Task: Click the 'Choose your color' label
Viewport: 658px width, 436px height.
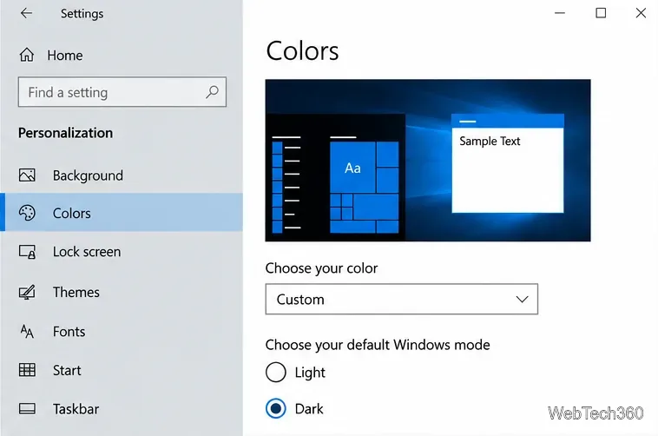Action: 321,268
